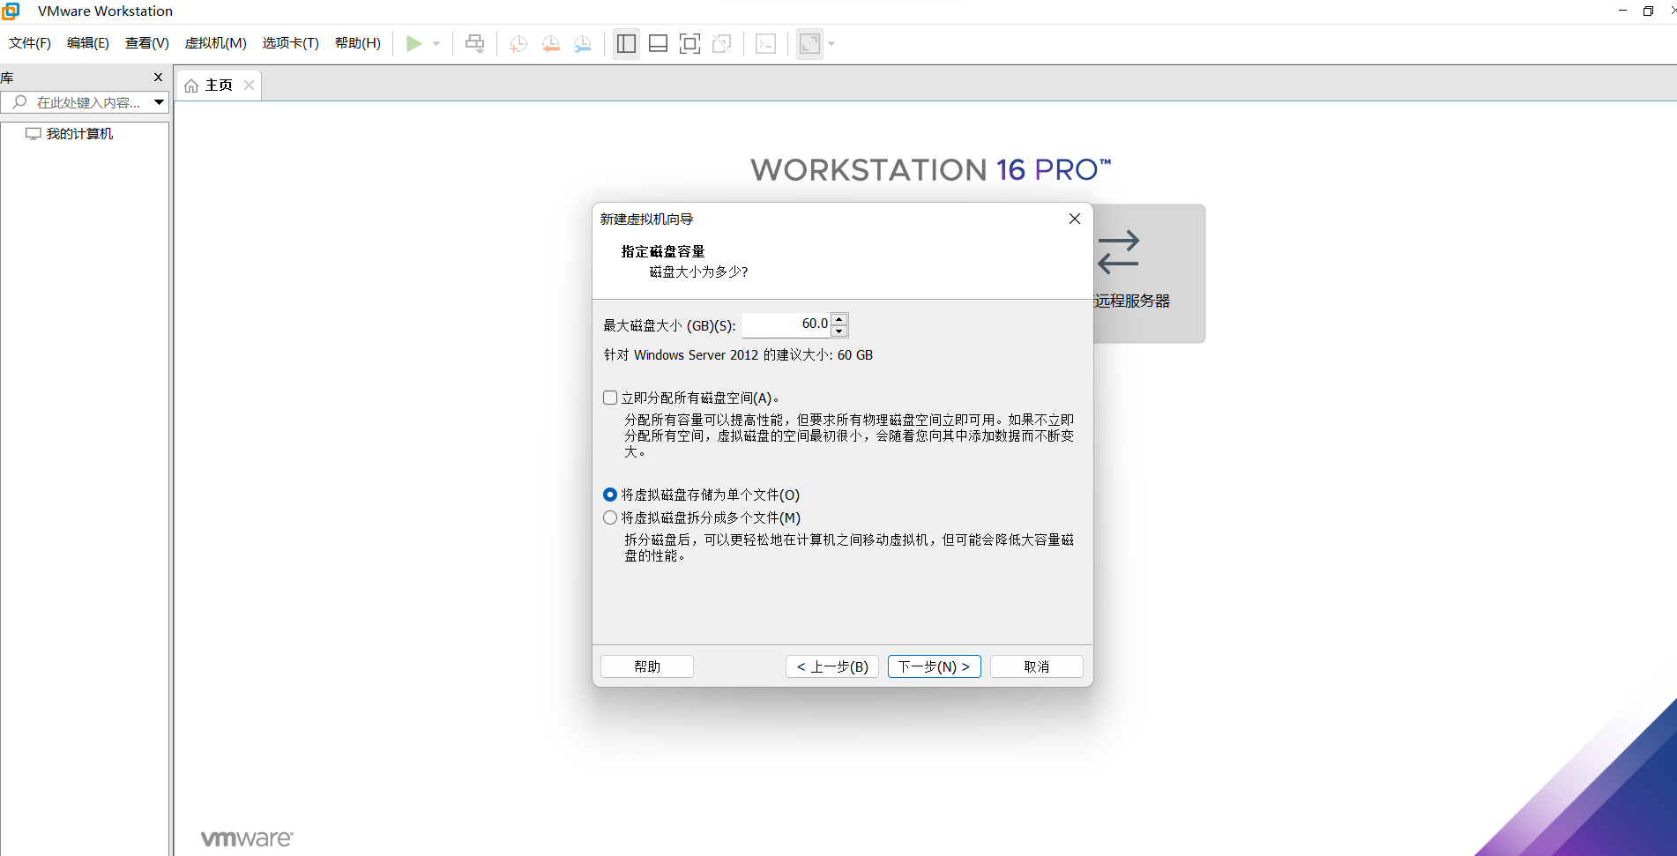Select 将虚拟磁盘拆分成多个文件 radio option
Image resolution: width=1677 pixels, height=856 pixels.
click(x=610, y=518)
